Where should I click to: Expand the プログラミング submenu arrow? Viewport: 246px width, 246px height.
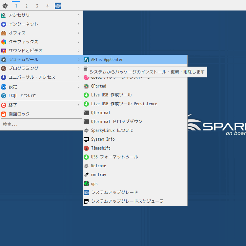79,69
